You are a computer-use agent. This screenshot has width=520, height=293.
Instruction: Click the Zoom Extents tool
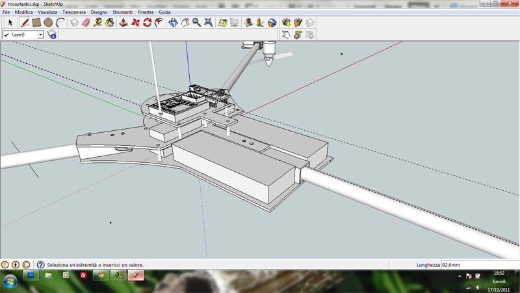208,23
